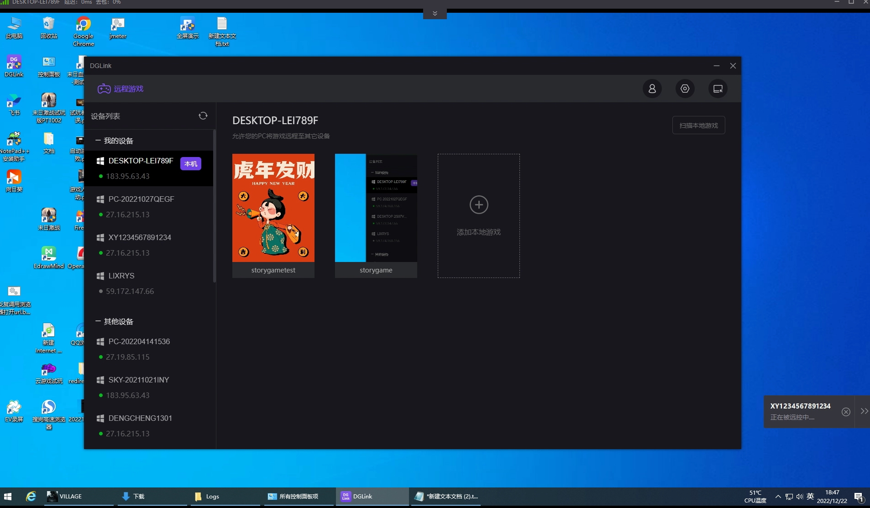This screenshot has height=508, width=870.
Task: Open Google Chrome desktop icon
Action: click(83, 31)
